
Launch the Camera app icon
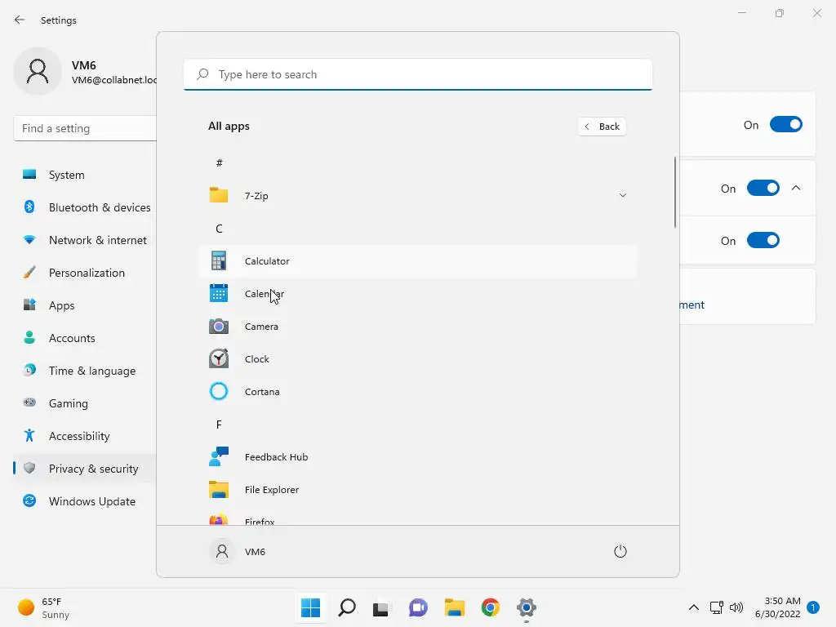click(219, 326)
